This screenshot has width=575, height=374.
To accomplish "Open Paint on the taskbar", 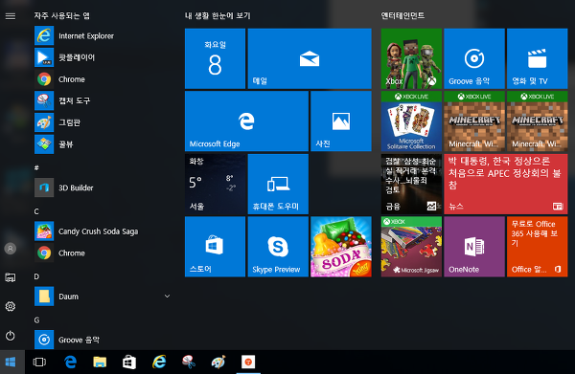I will coord(218,362).
